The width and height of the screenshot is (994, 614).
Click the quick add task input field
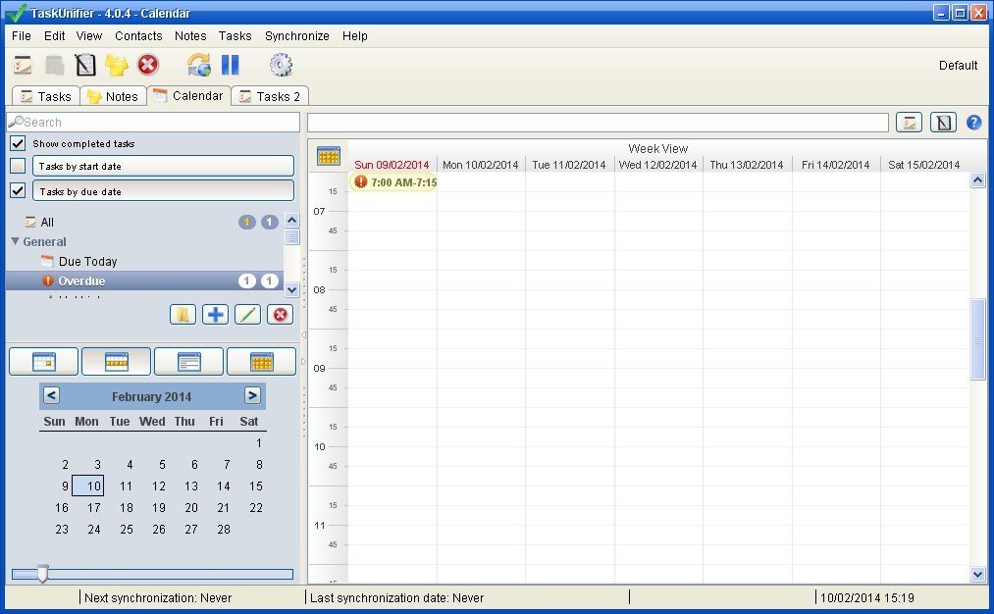click(x=598, y=123)
